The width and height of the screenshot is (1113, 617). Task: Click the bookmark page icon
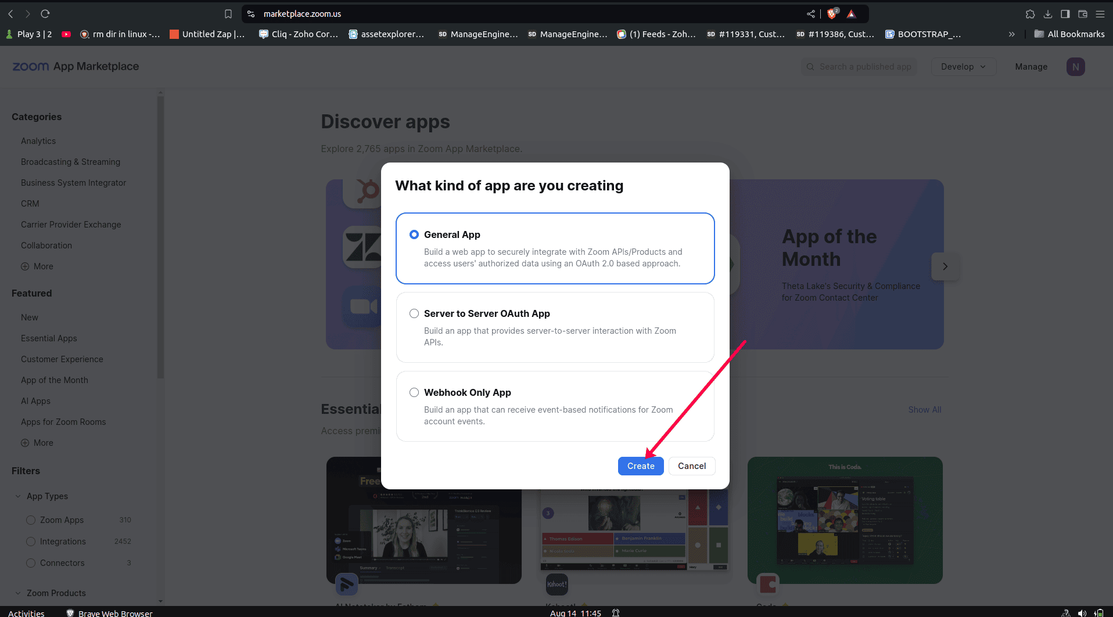coord(228,14)
